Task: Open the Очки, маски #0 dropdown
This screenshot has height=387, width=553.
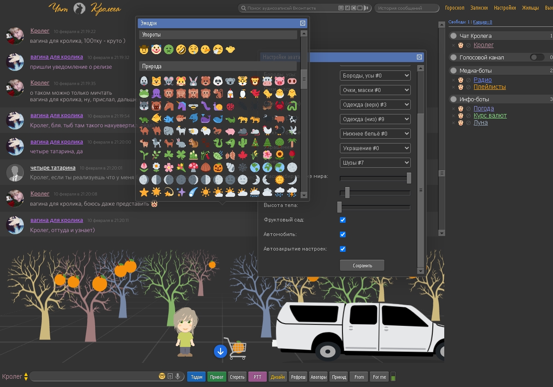Action: [x=375, y=90]
